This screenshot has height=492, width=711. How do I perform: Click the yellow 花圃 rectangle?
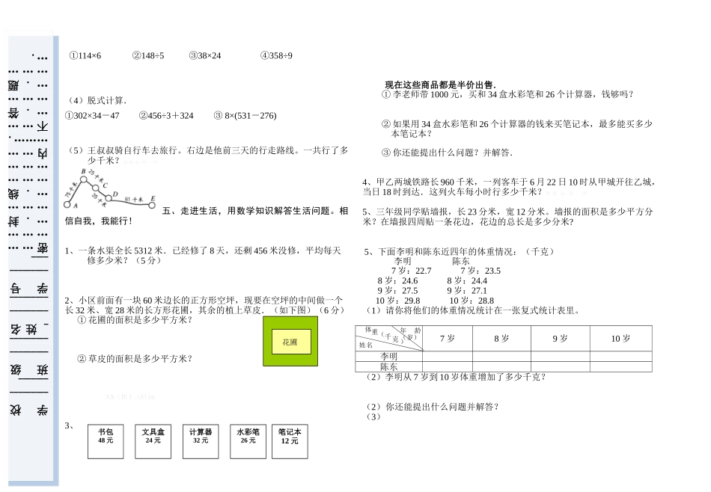tap(292, 342)
